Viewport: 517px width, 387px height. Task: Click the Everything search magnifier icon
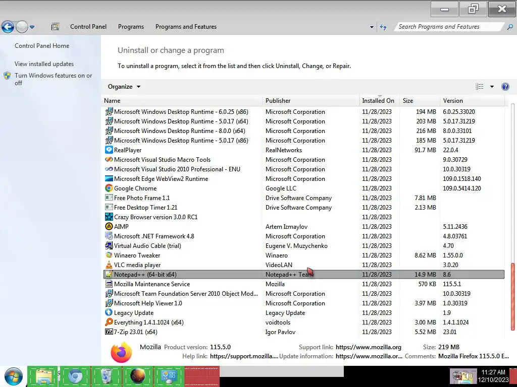109,322
